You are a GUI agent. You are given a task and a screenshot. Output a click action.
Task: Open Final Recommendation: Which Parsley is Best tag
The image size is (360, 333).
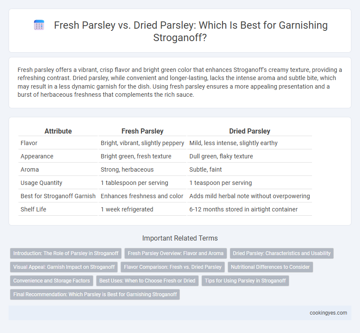95,294
